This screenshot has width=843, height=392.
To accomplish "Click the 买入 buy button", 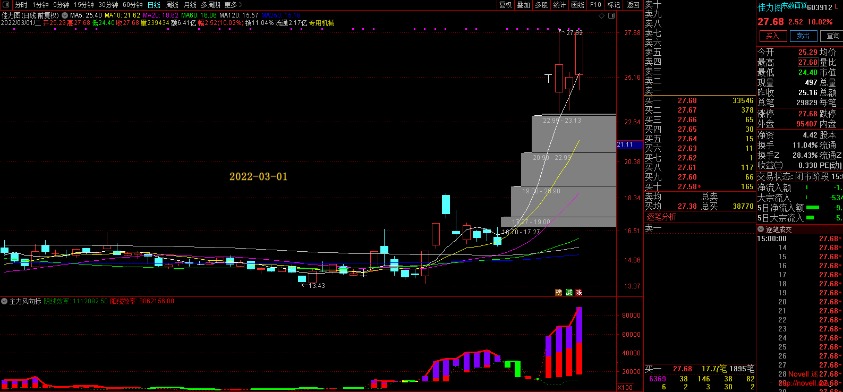I will tap(772, 36).
